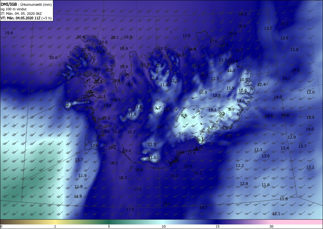Click the 12.8 map value
Screen dimensions: 323x229
tap(244, 184)
